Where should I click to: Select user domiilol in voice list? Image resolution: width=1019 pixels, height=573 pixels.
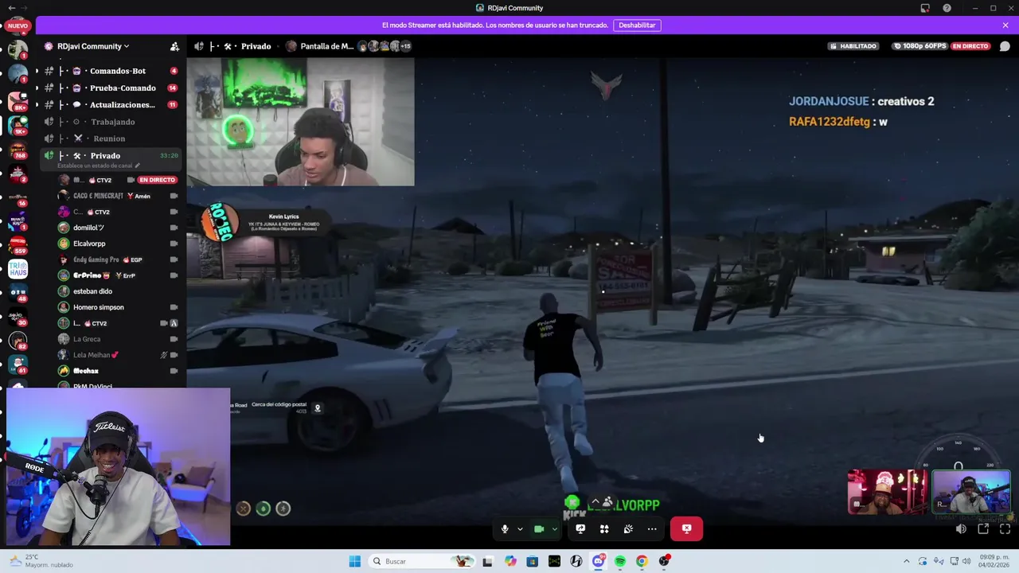click(x=118, y=228)
